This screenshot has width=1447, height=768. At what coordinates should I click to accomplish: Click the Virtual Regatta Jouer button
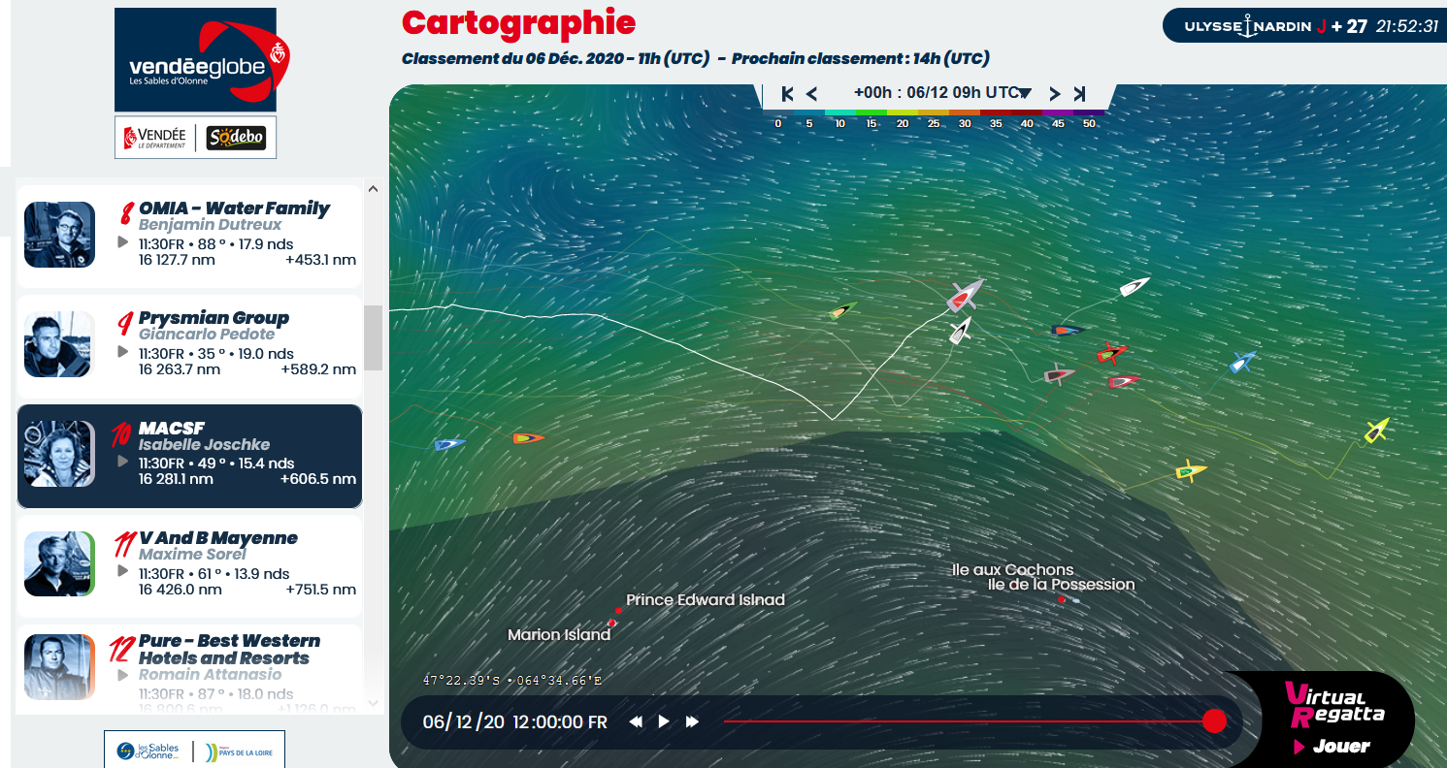coord(1331,720)
